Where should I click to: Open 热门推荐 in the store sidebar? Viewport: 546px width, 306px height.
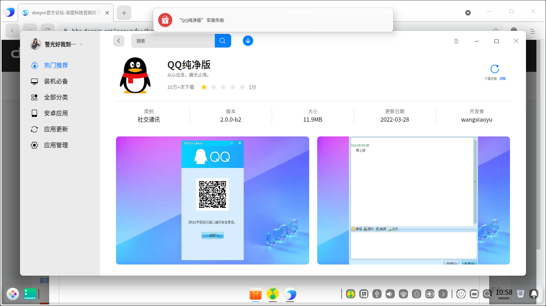click(56, 65)
